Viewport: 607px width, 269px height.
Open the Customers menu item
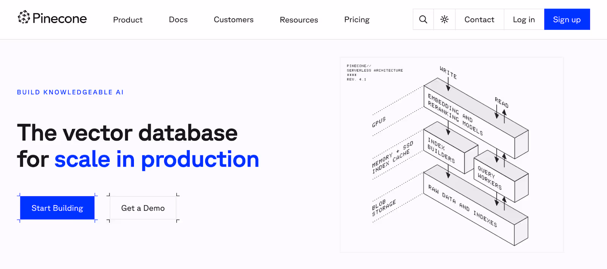click(234, 20)
